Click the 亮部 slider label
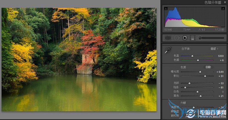Screen dimensions: 228x120 click(x=176, y=83)
